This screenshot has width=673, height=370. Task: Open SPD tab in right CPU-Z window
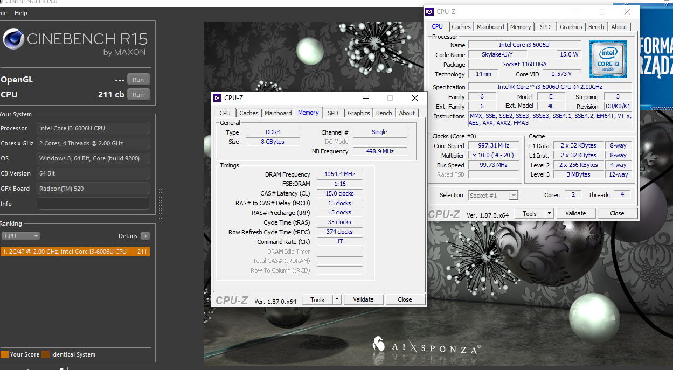click(x=545, y=27)
